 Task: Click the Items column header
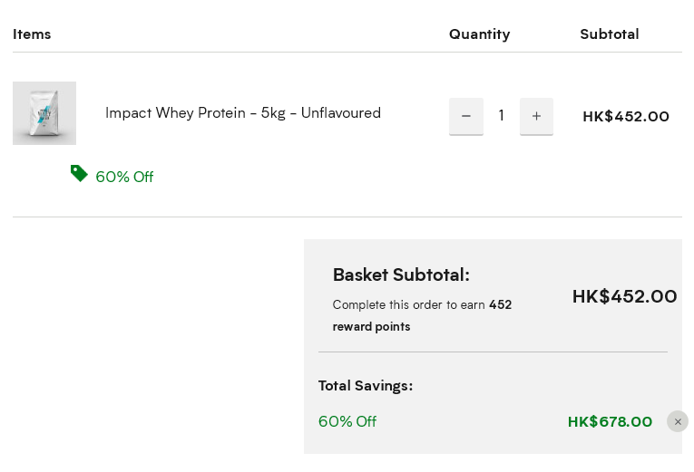32,34
